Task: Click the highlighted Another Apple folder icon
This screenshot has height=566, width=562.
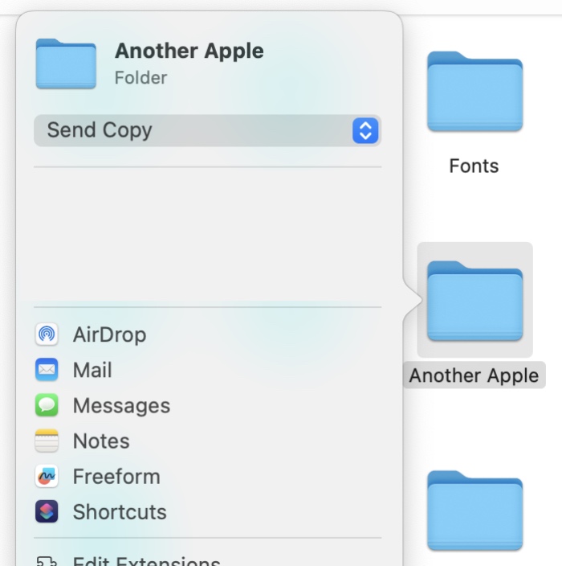Action: (474, 301)
